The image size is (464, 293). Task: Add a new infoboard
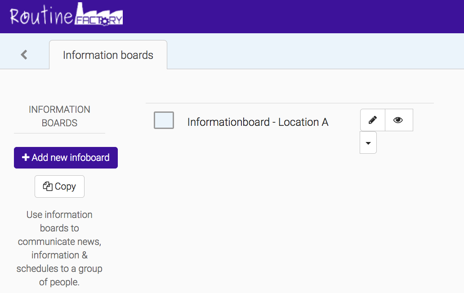(66, 158)
